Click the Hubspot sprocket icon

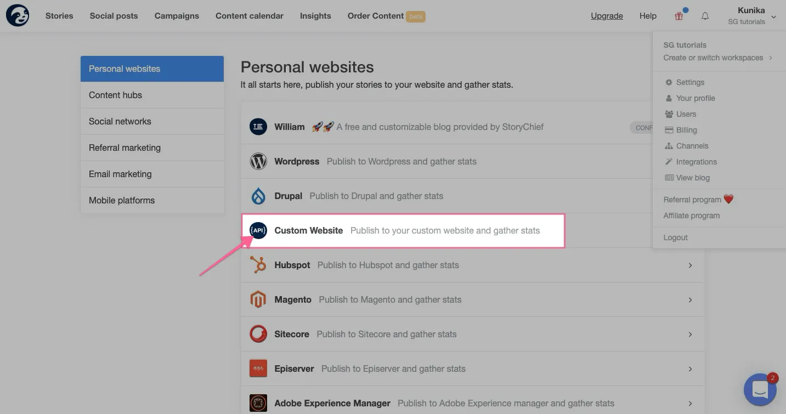(258, 265)
